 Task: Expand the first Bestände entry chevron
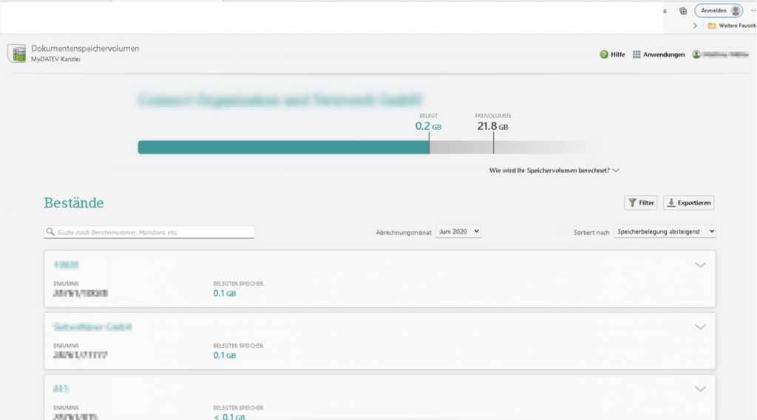point(700,265)
